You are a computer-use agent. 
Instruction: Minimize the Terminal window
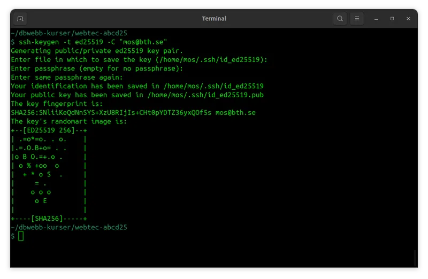(378, 19)
